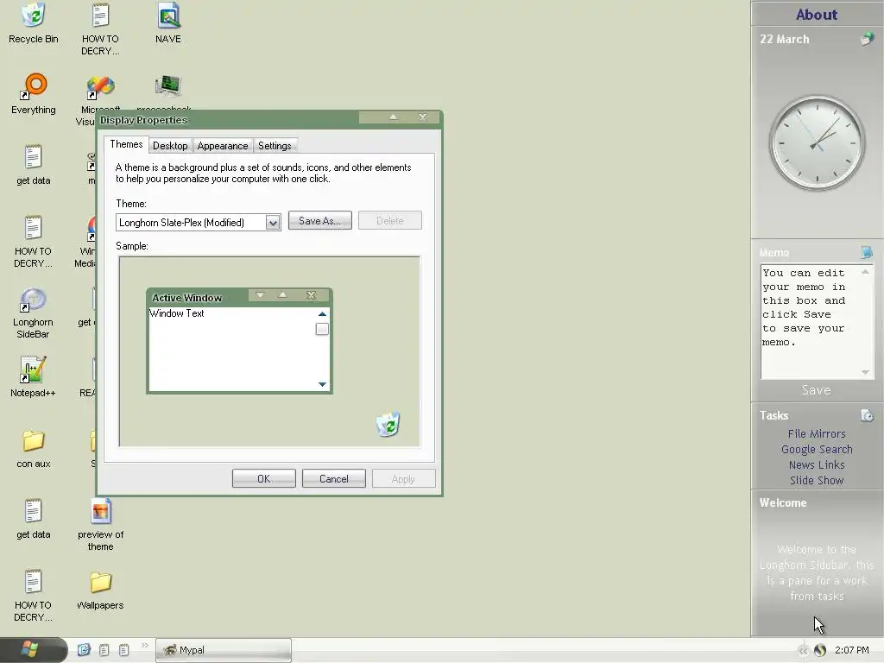The height and width of the screenshot is (663, 884).
Task: Expand hidden system tray icons
Action: (803, 650)
